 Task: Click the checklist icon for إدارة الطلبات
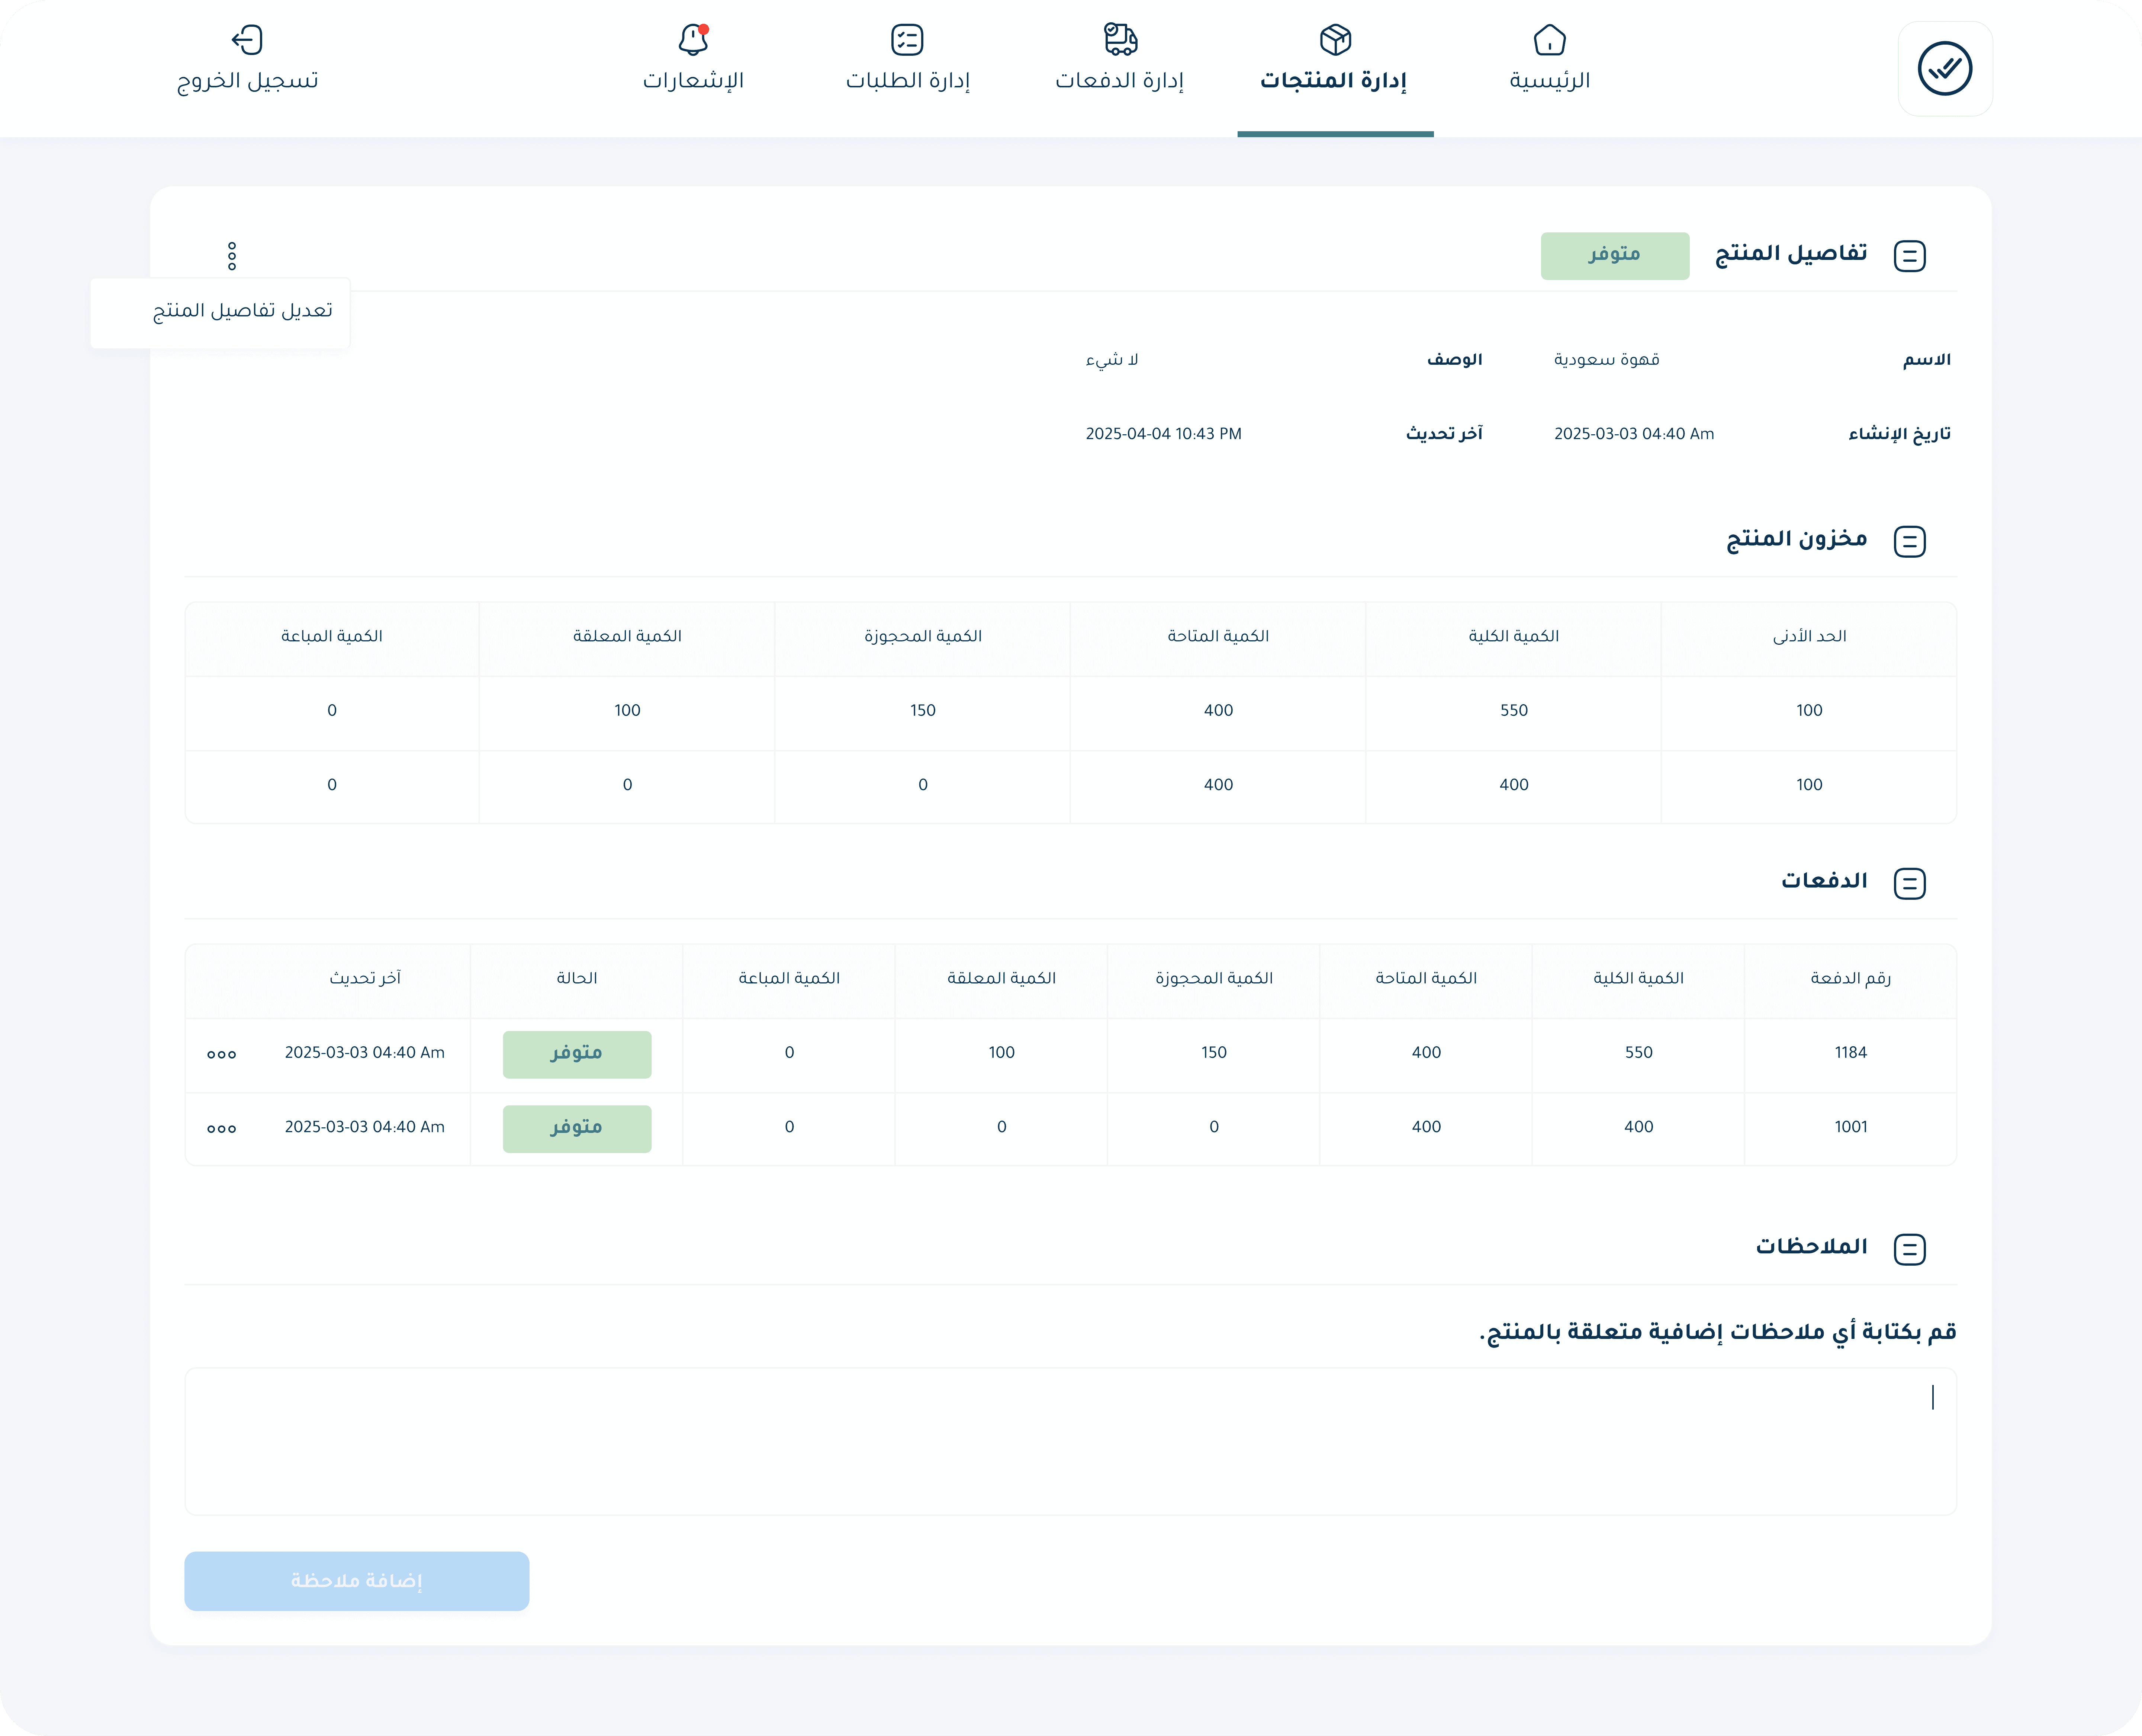[x=907, y=40]
